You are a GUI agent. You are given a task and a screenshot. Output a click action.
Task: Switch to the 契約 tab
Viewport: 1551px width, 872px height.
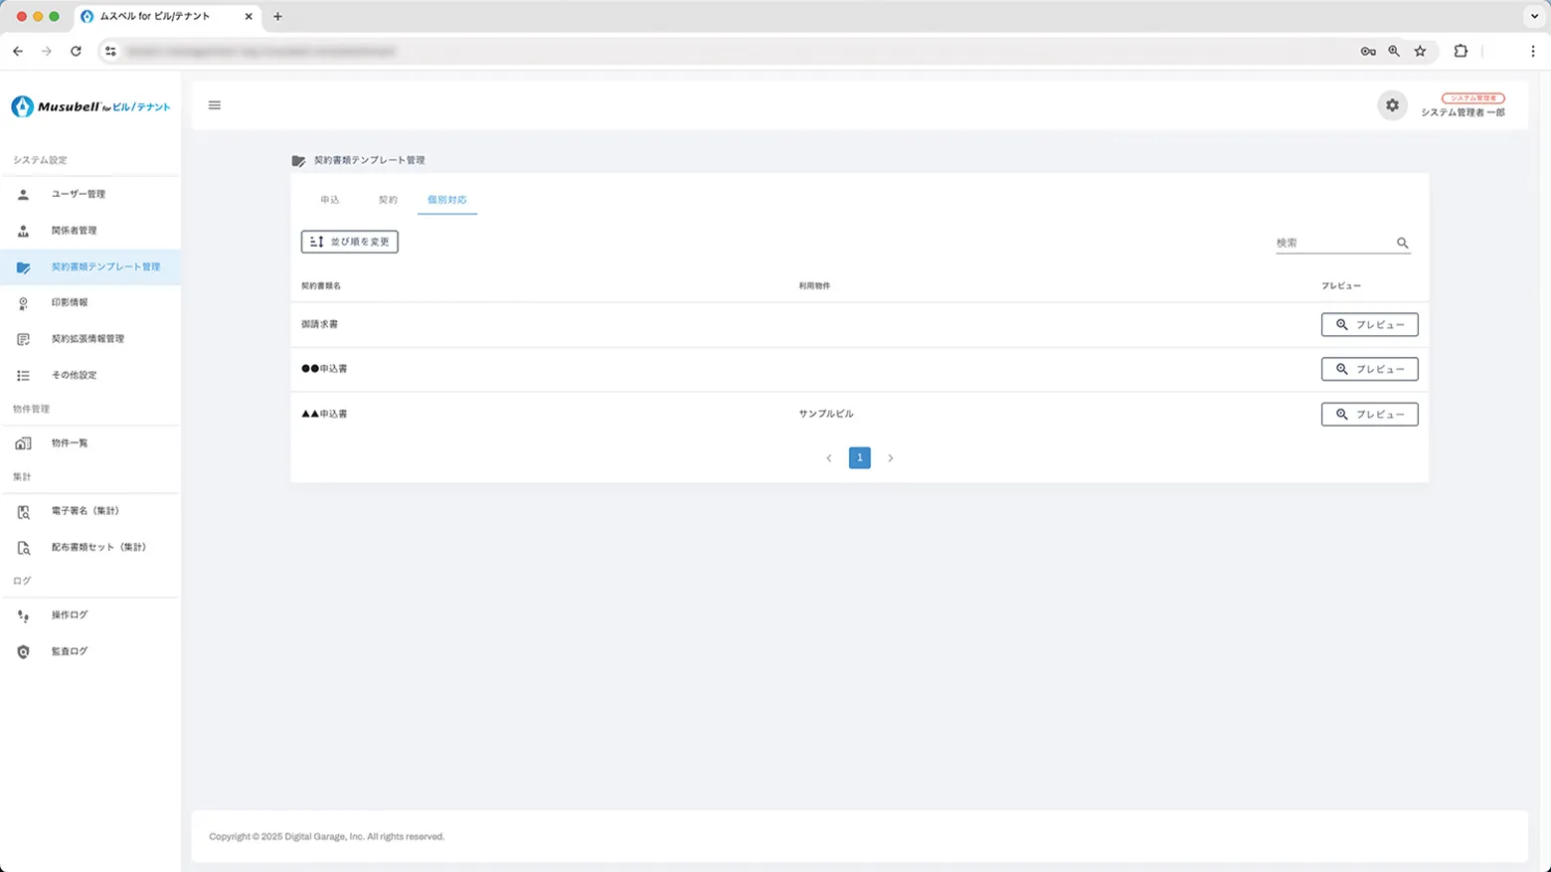(388, 200)
